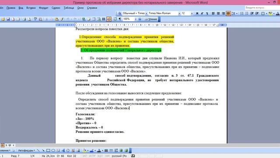Toggle the active Justify alignment button
This screenshot has width=280, height=158.
point(228,14)
